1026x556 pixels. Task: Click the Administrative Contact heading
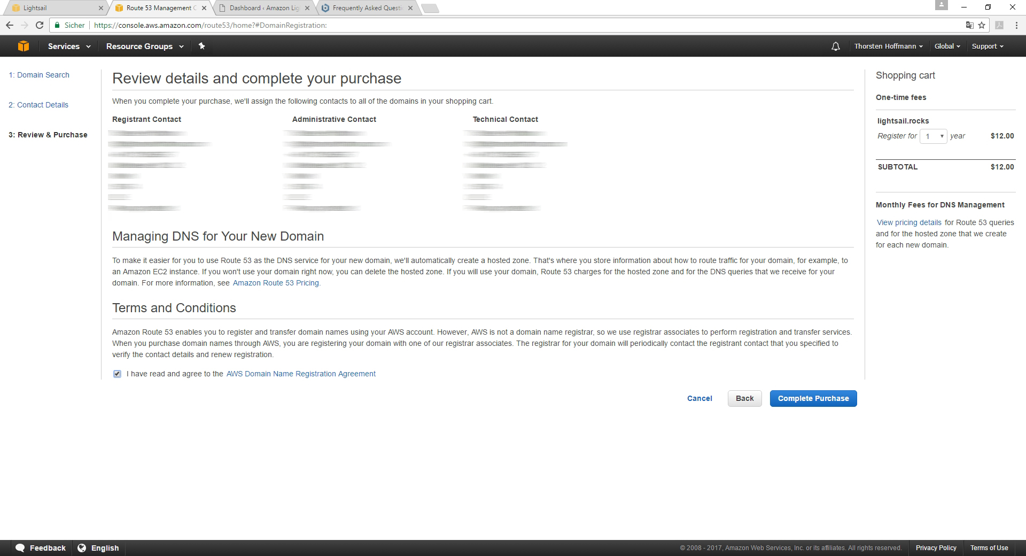coord(334,119)
